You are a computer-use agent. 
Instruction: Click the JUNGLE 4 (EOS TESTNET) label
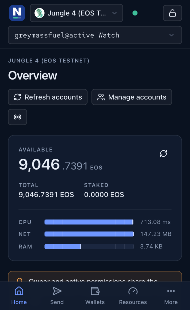coord(49,60)
